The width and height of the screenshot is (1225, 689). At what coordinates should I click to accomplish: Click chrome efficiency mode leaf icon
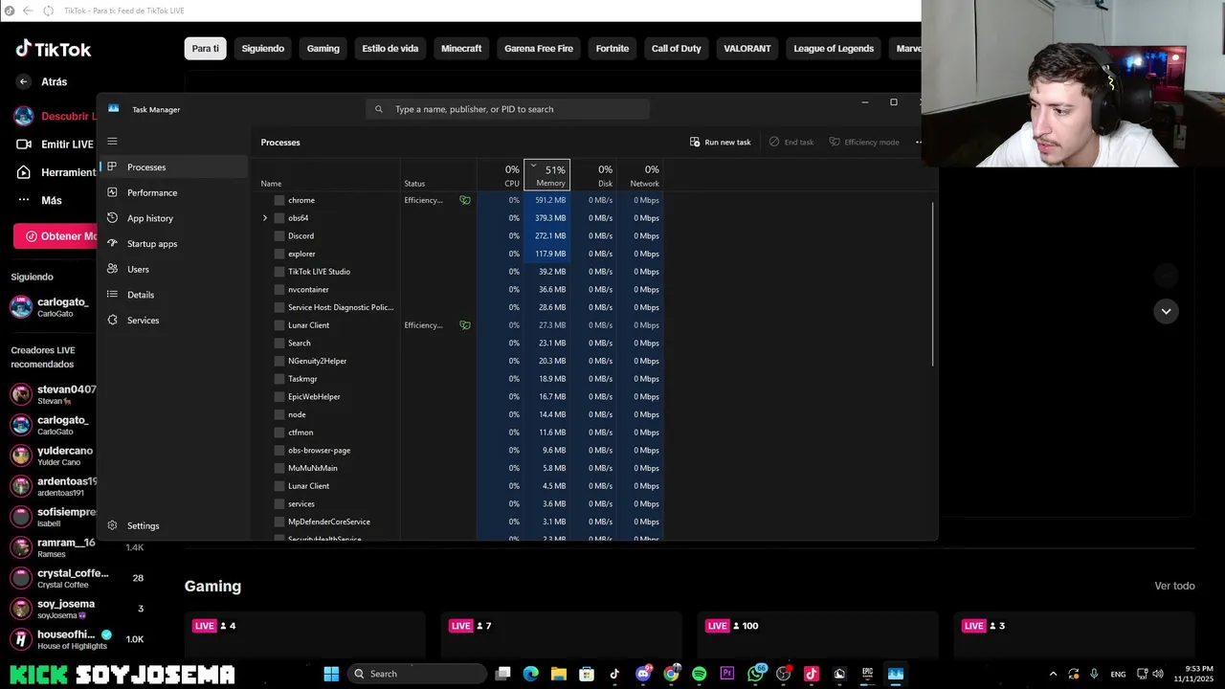pos(465,200)
